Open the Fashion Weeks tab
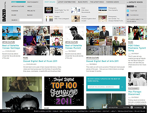 click(113, 2)
